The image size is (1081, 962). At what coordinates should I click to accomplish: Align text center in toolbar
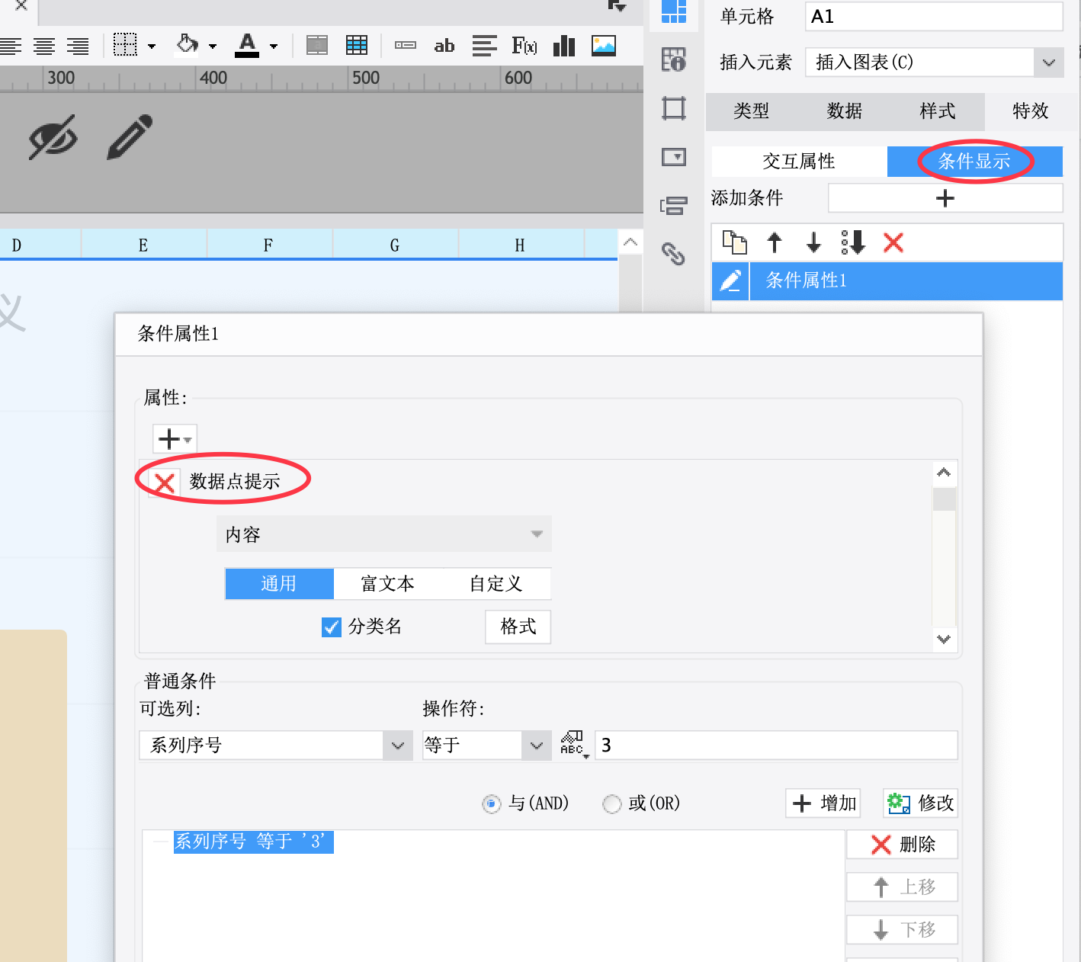tap(44, 46)
